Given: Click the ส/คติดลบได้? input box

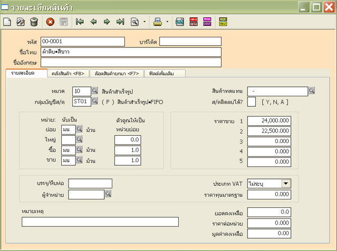Looking at the screenshot, I should coord(252,101).
